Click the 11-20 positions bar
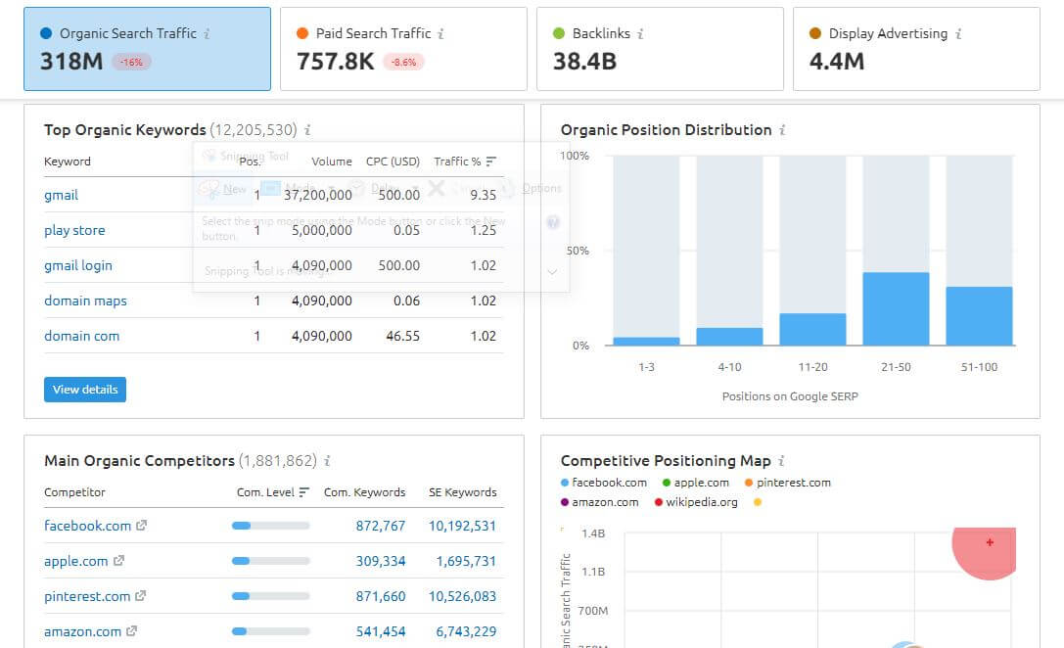 click(x=813, y=329)
